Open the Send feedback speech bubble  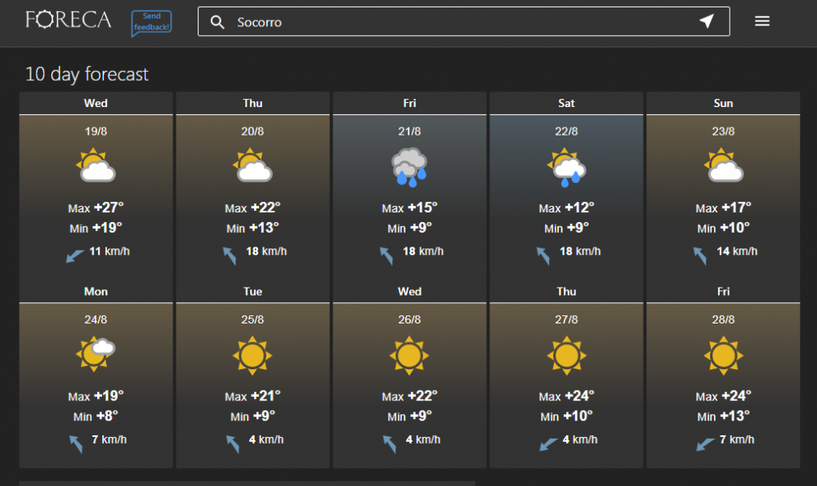pyautogui.click(x=151, y=23)
